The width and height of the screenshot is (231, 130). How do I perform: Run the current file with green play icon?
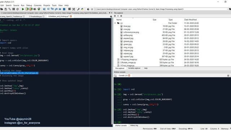pos(23,9)
